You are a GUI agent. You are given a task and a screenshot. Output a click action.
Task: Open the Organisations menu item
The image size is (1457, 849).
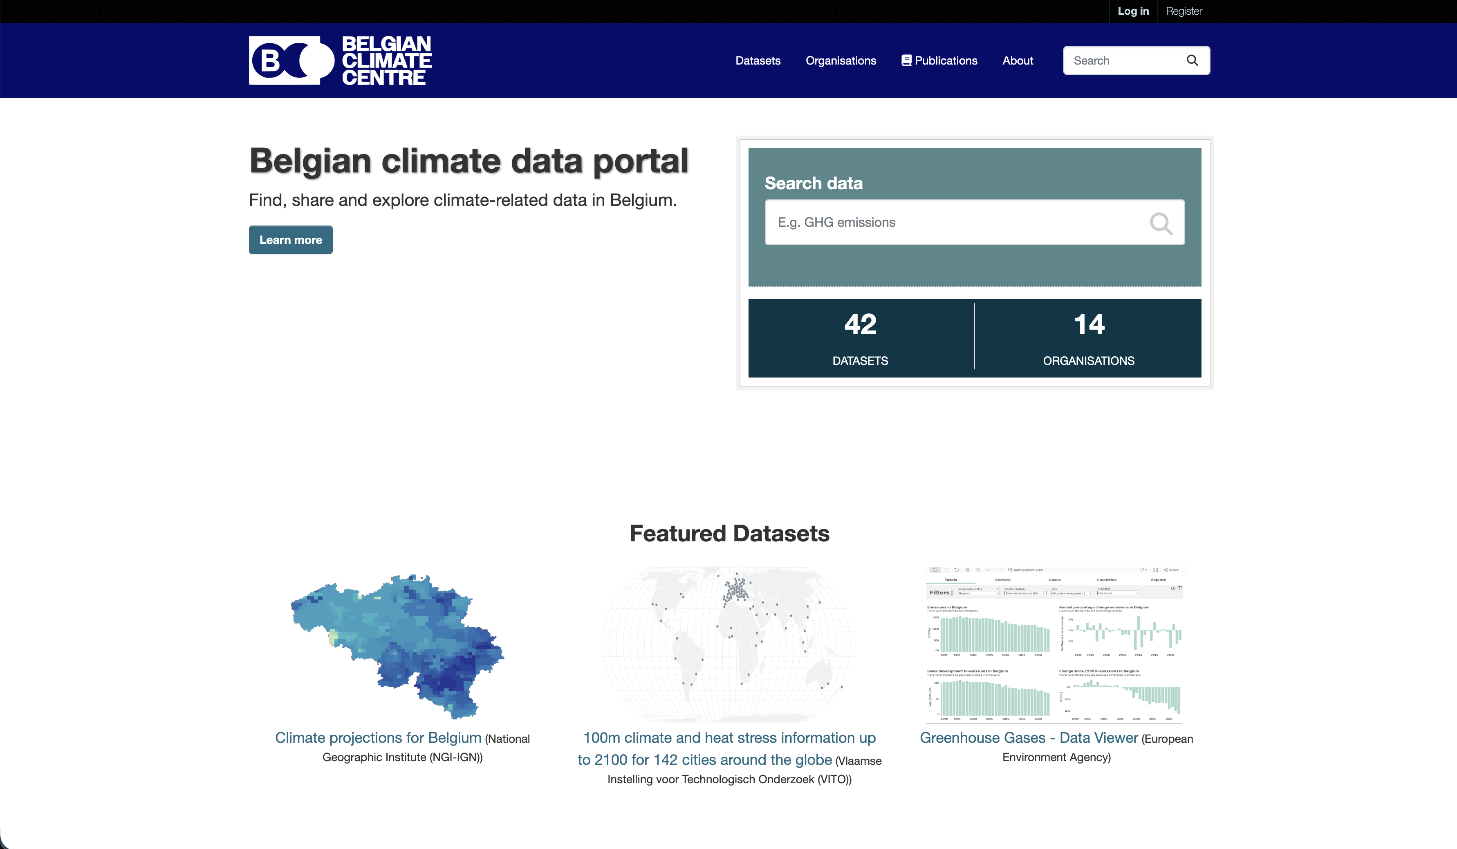[x=841, y=60]
